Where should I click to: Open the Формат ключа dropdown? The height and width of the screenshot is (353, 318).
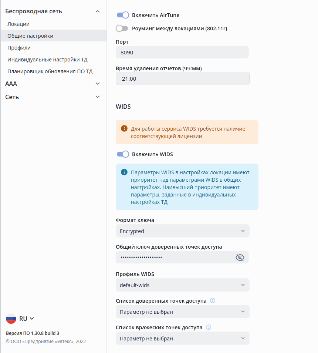(182, 231)
